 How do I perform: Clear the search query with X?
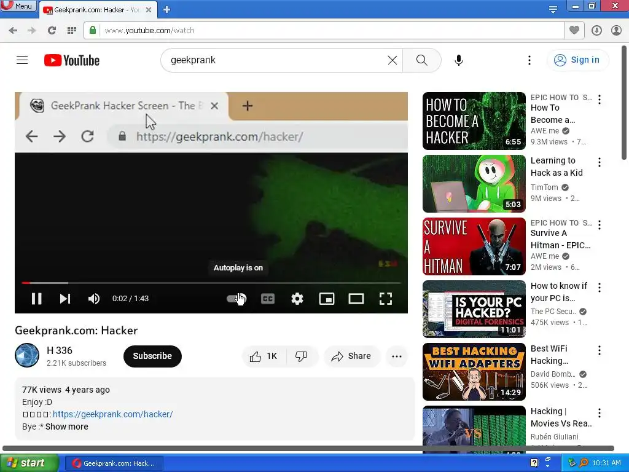pyautogui.click(x=393, y=60)
